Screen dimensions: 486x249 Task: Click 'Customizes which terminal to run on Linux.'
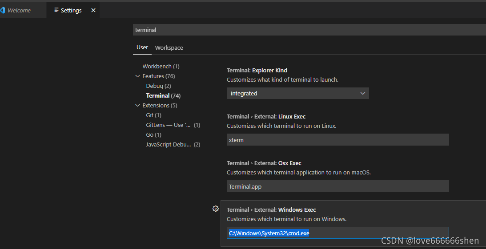[281, 126]
